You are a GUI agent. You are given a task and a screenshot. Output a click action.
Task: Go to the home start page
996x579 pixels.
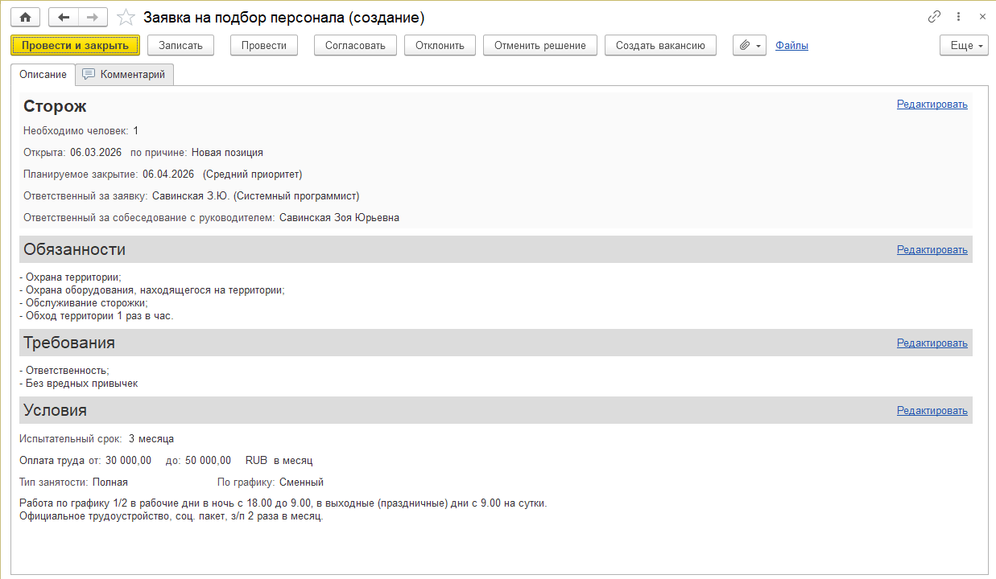(25, 17)
